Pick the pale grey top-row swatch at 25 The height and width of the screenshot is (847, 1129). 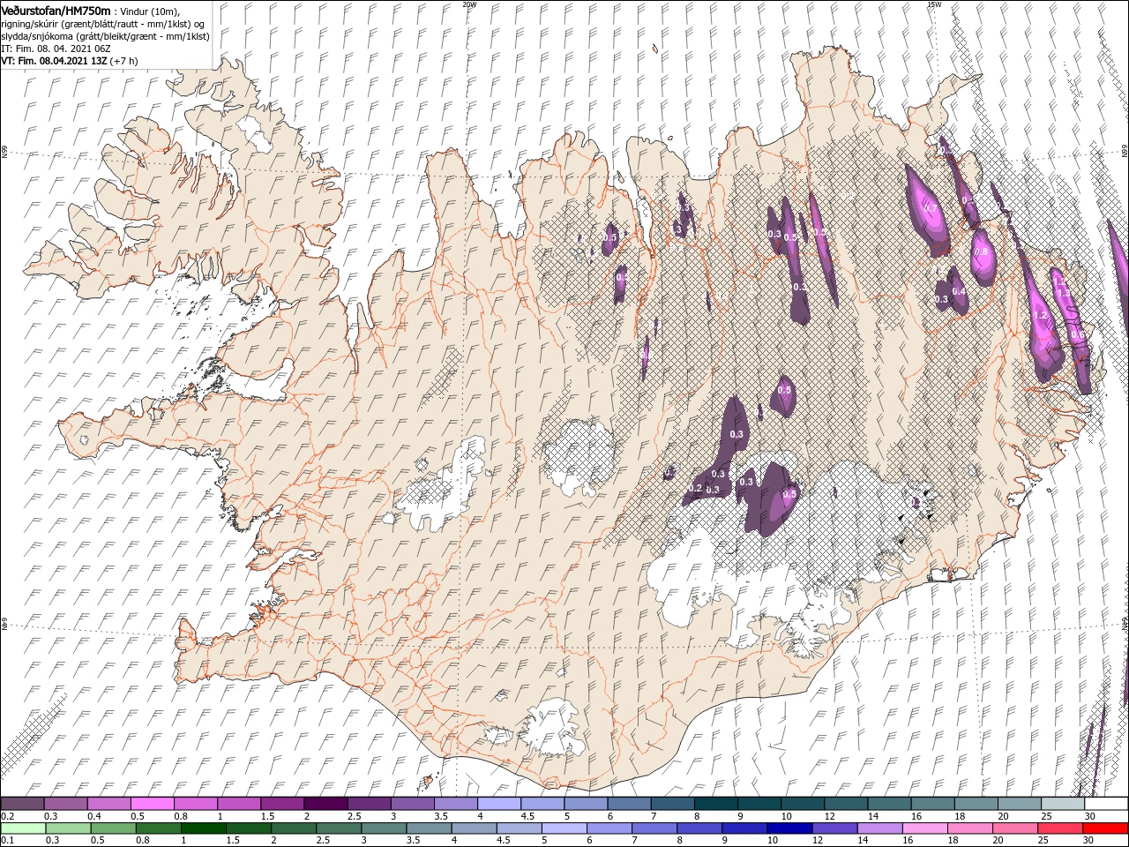tap(1063, 804)
